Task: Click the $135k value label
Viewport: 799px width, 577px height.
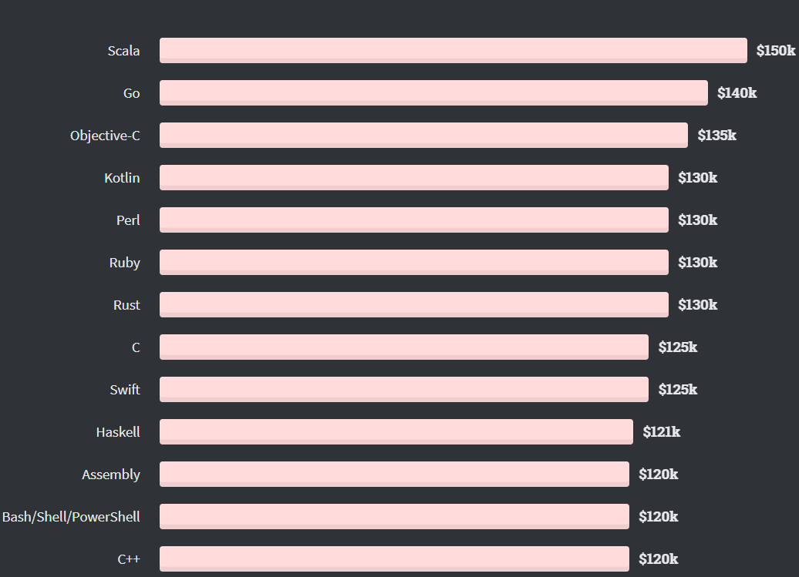Action: (x=717, y=135)
